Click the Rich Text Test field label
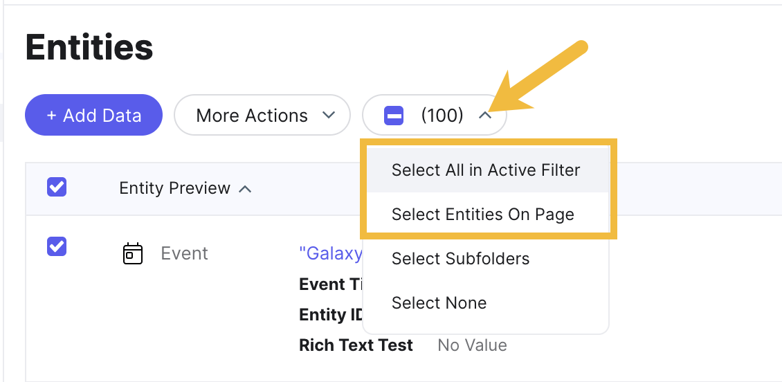This screenshot has width=782, height=382. (356, 345)
